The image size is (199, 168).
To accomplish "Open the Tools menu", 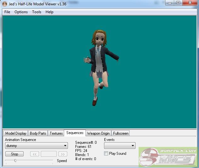I will point(36,12).
